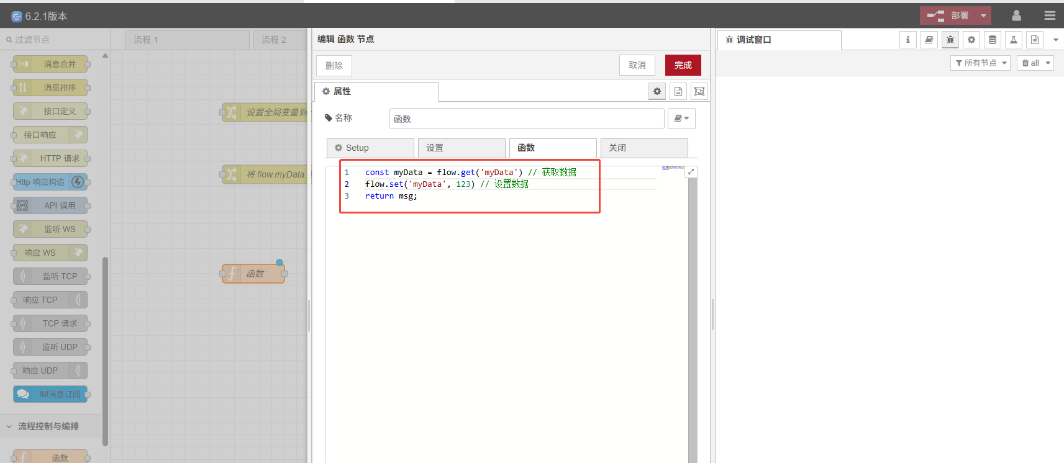Image resolution: width=1064 pixels, height=463 pixels.
Task: Click the all trash clear button
Action: tap(1030, 63)
